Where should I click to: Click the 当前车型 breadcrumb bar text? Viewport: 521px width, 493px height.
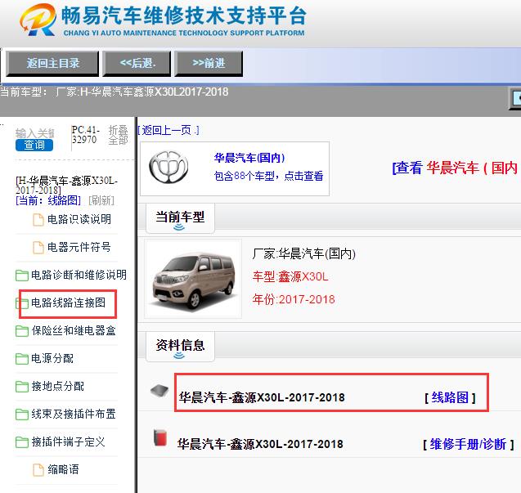[114, 92]
